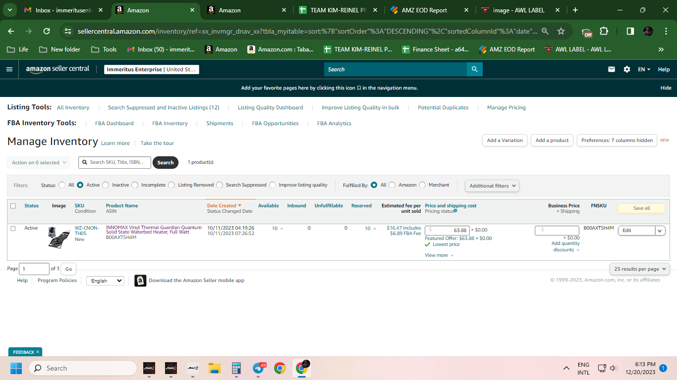The image size is (677, 380).
Task: Open the Action on 0 selected dropdown
Action: (x=39, y=162)
